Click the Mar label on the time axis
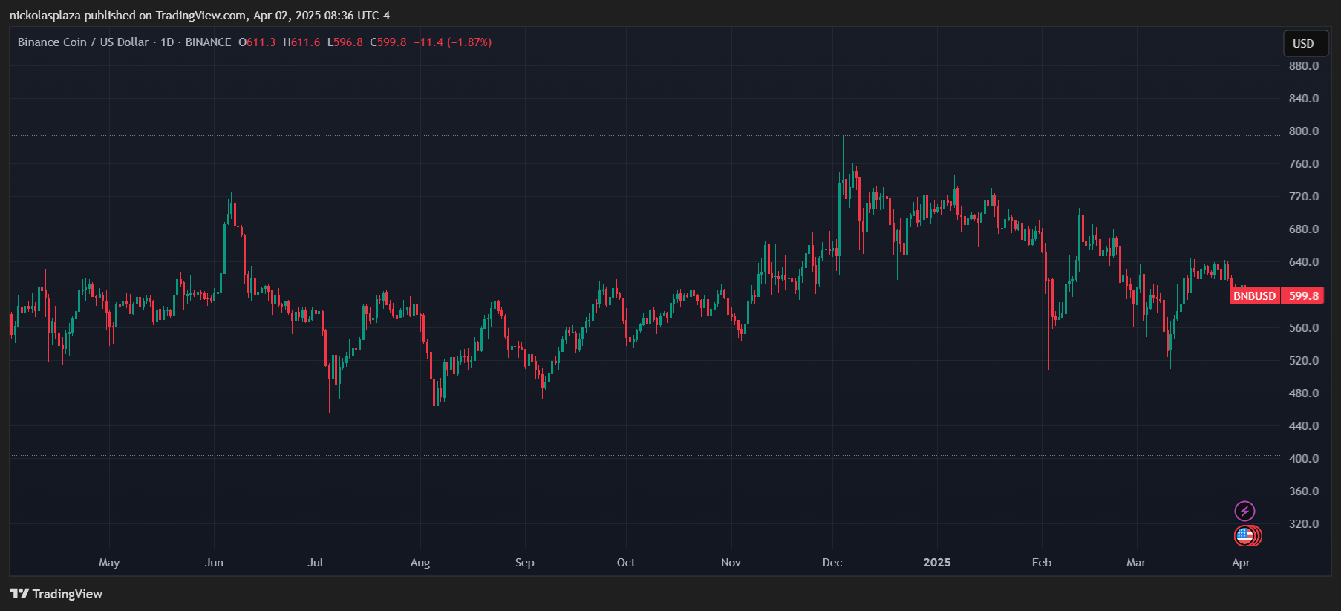Image resolution: width=1341 pixels, height=611 pixels. tap(1136, 563)
